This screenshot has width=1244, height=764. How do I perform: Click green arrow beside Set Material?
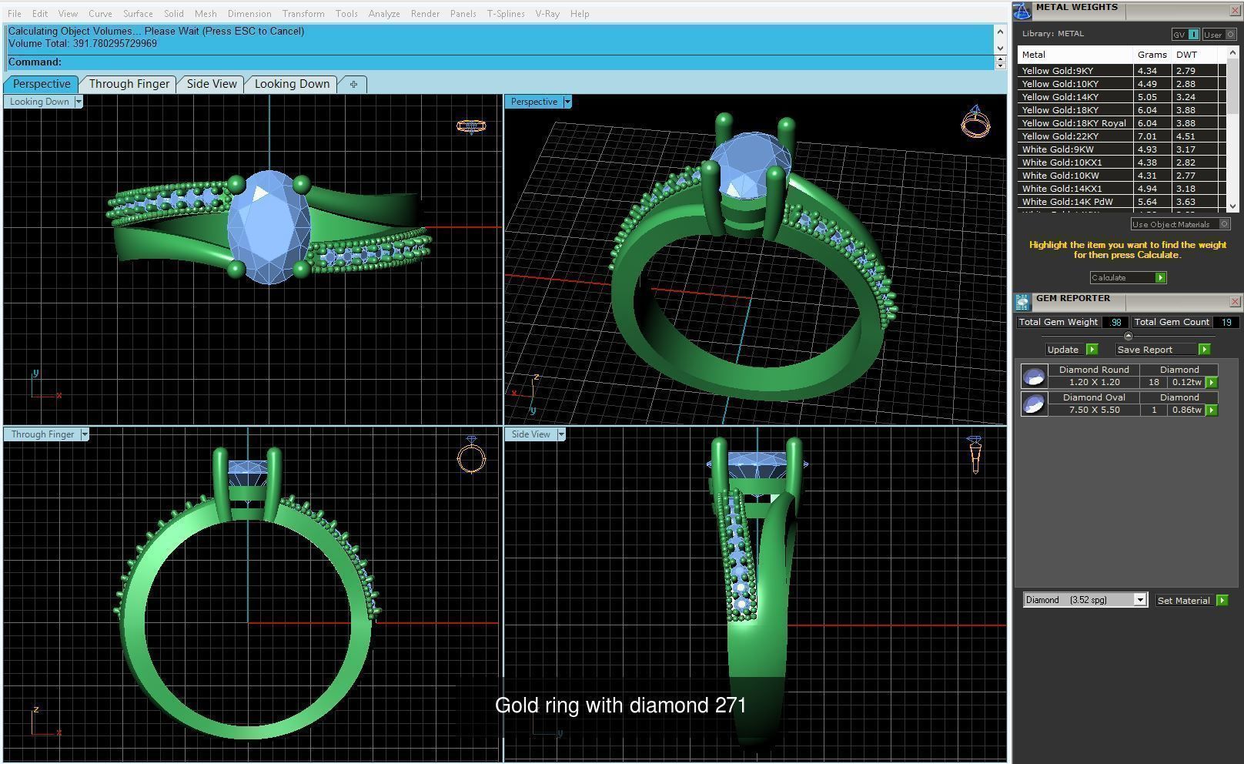(x=1222, y=600)
